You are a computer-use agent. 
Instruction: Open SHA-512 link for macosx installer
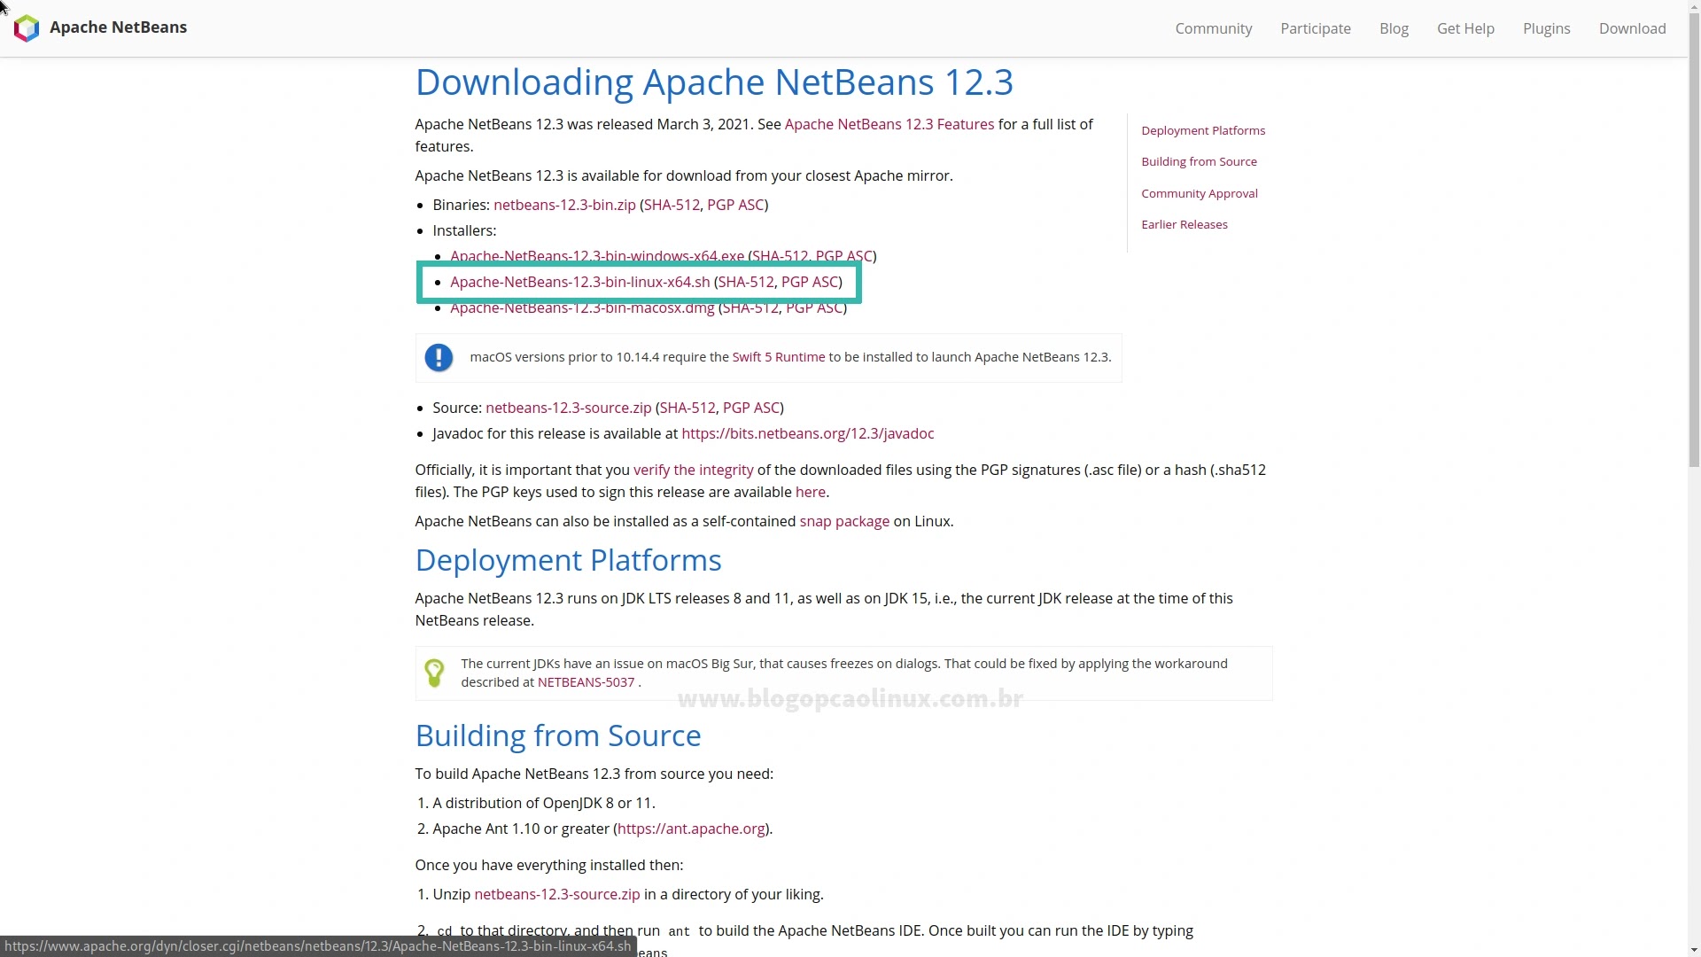tap(750, 307)
